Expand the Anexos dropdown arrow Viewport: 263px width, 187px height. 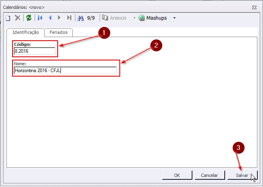[134, 18]
